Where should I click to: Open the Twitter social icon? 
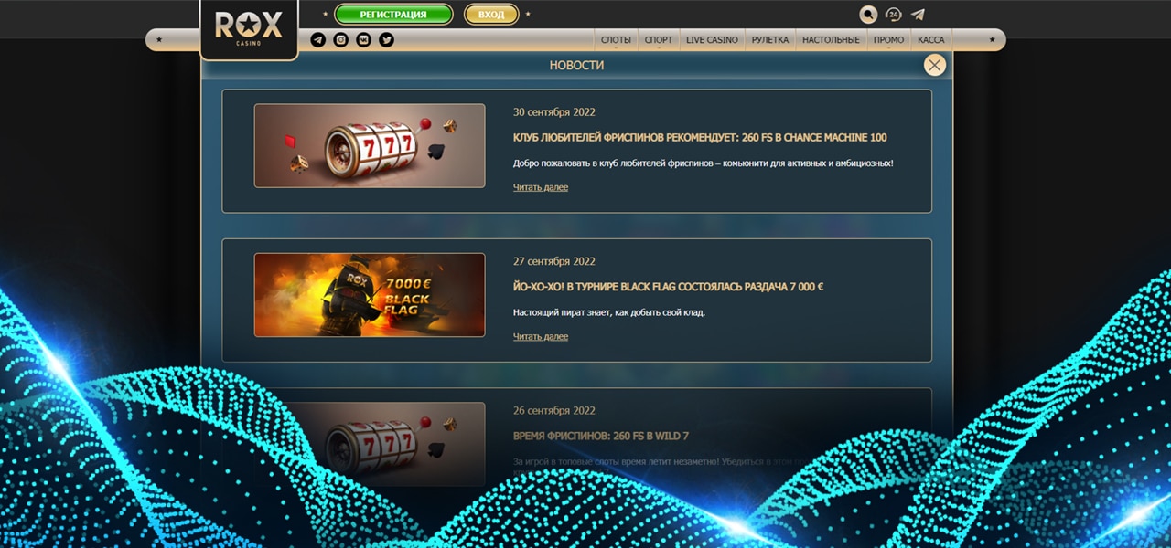(x=387, y=40)
